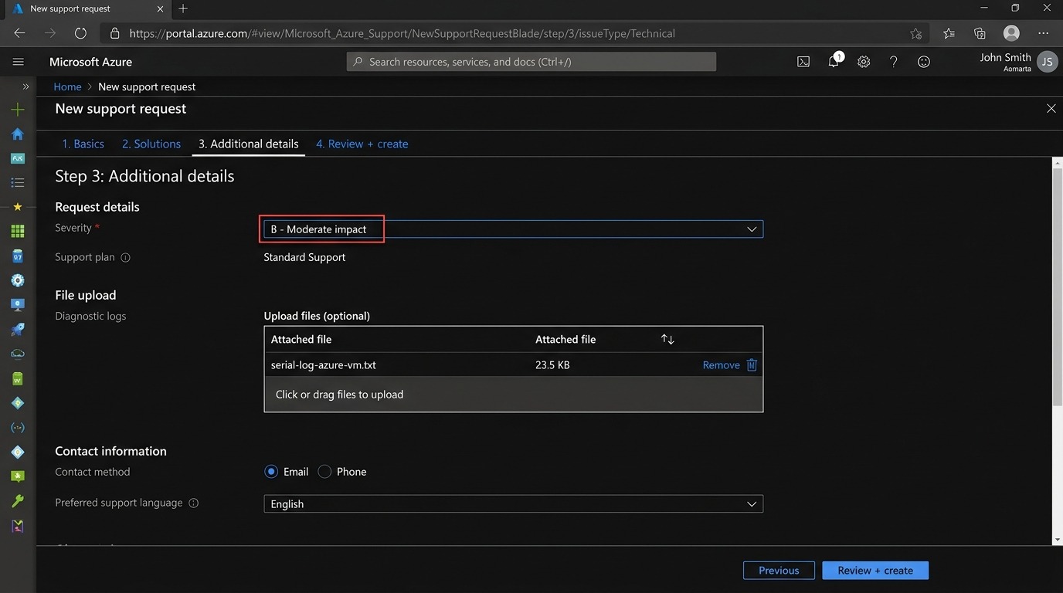This screenshot has width=1063, height=593.
Task: Click the purple M icon at sidebar bottom
Action: pos(18,526)
